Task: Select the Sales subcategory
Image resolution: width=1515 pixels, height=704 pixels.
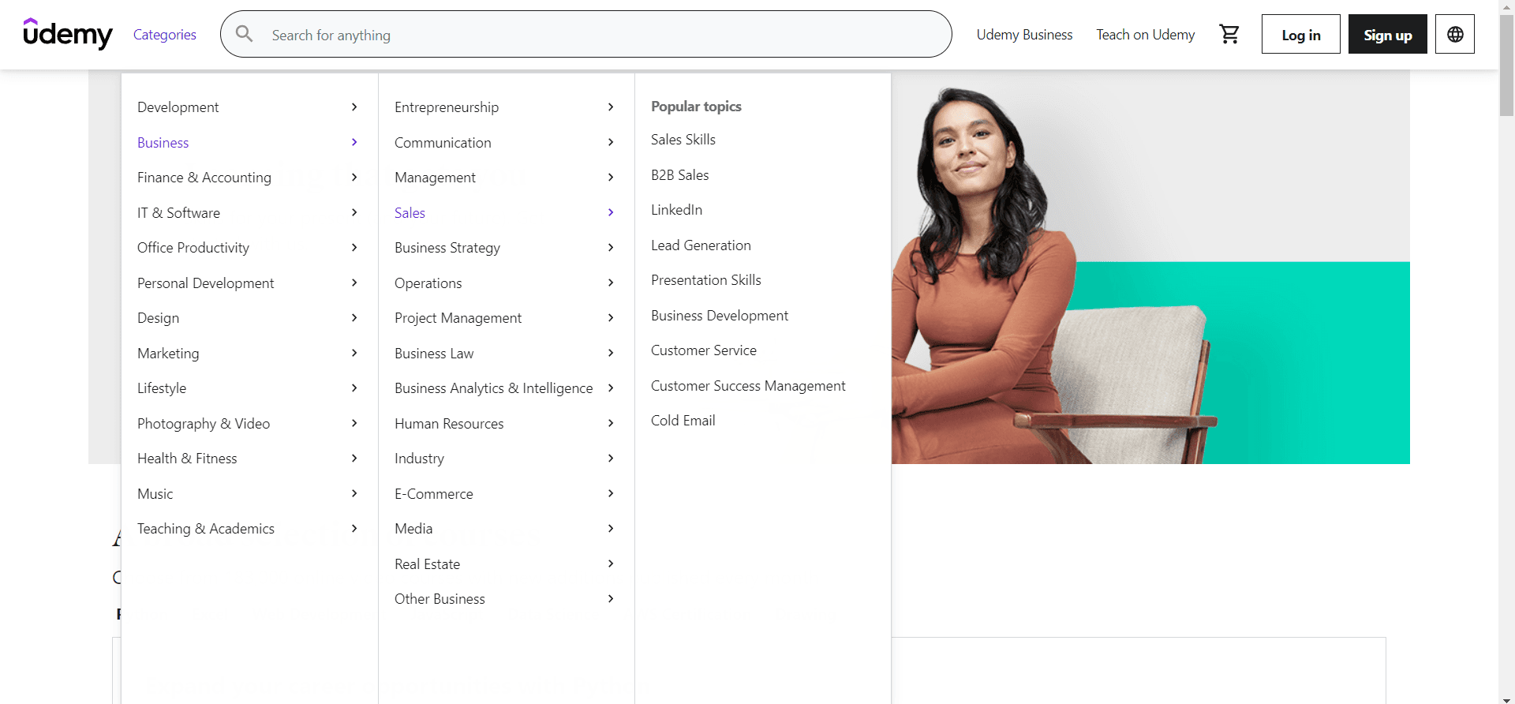Action: pos(410,213)
